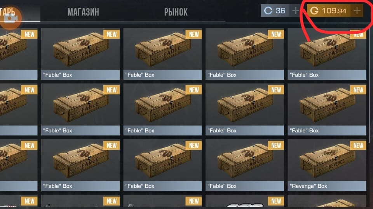Screen dimensions: 373x209
Task: Tap the silver C currency icon
Action: tap(268, 11)
